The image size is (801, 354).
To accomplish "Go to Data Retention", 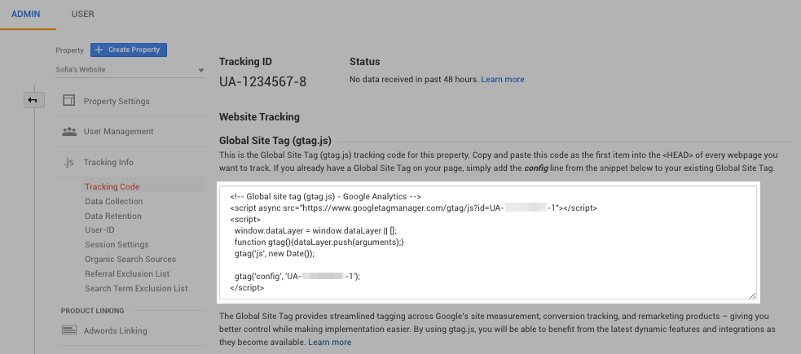I will 112,216.
